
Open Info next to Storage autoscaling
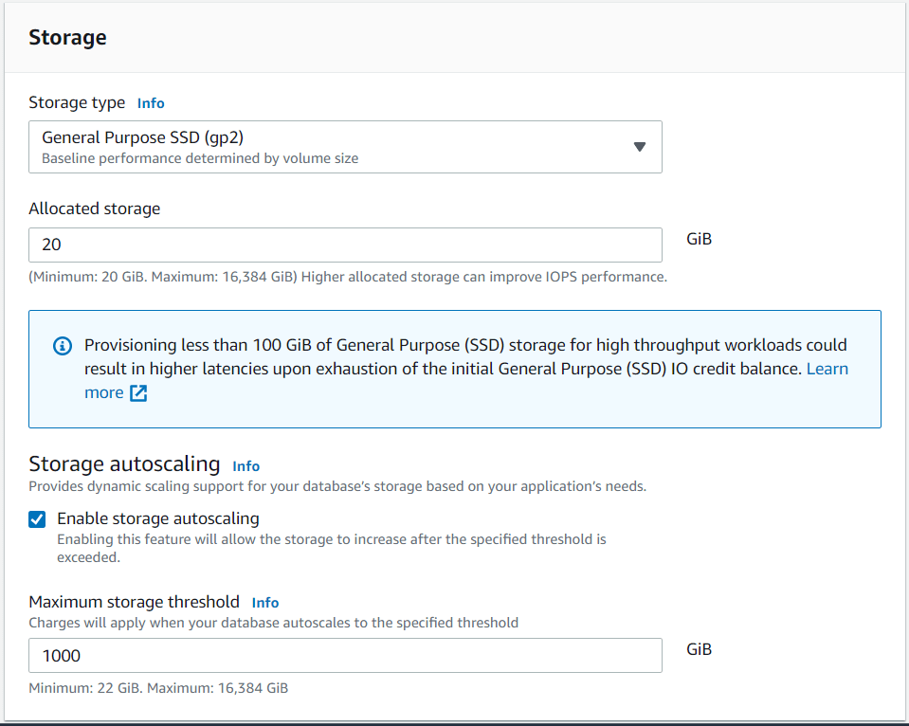[245, 466]
